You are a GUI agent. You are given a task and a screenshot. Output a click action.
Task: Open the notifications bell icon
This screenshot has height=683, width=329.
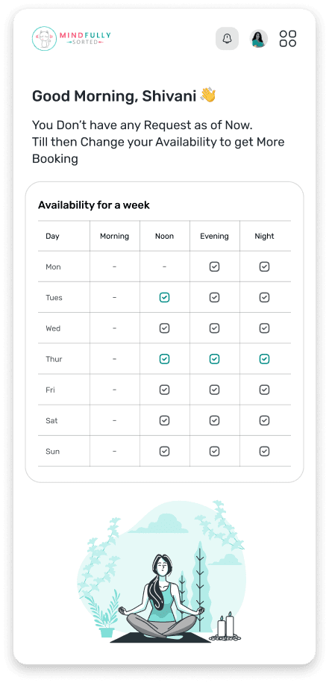[x=227, y=38]
